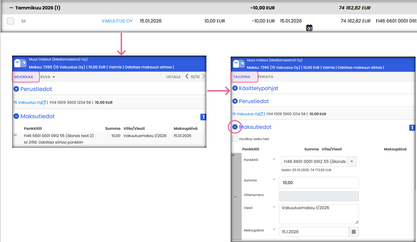Viewport: 417px width, 242px height.
Task: Click the wallet icon in the read-only header
Action: (x=20, y=64)
